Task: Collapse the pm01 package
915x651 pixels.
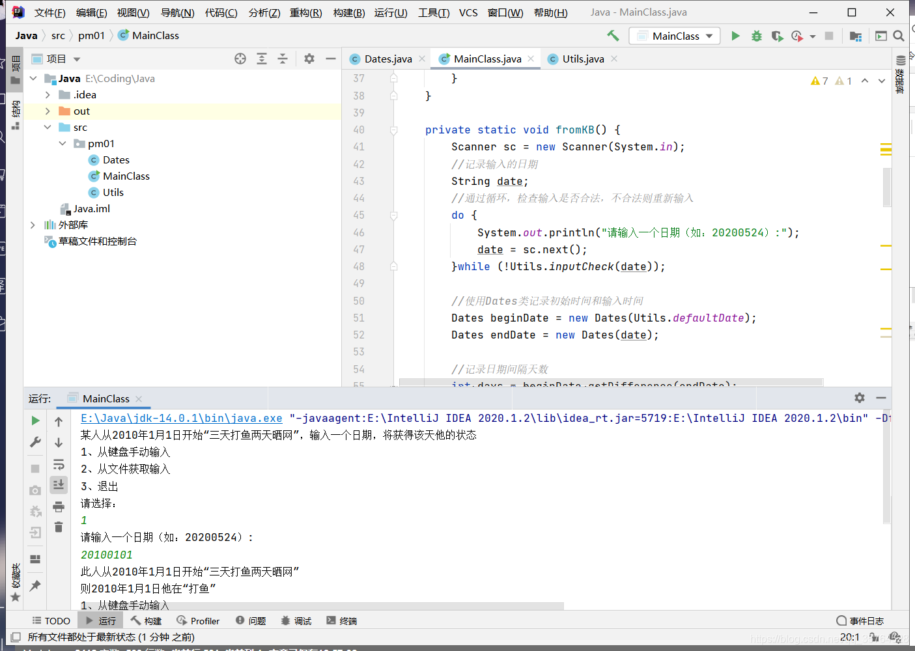Action: tap(63, 144)
